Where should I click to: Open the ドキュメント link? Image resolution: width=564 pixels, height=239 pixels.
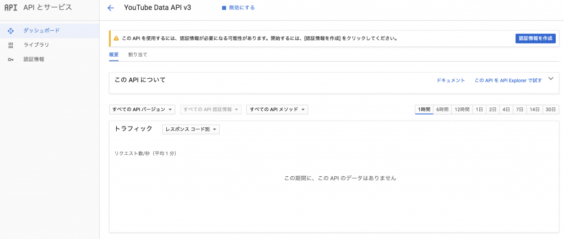click(451, 80)
